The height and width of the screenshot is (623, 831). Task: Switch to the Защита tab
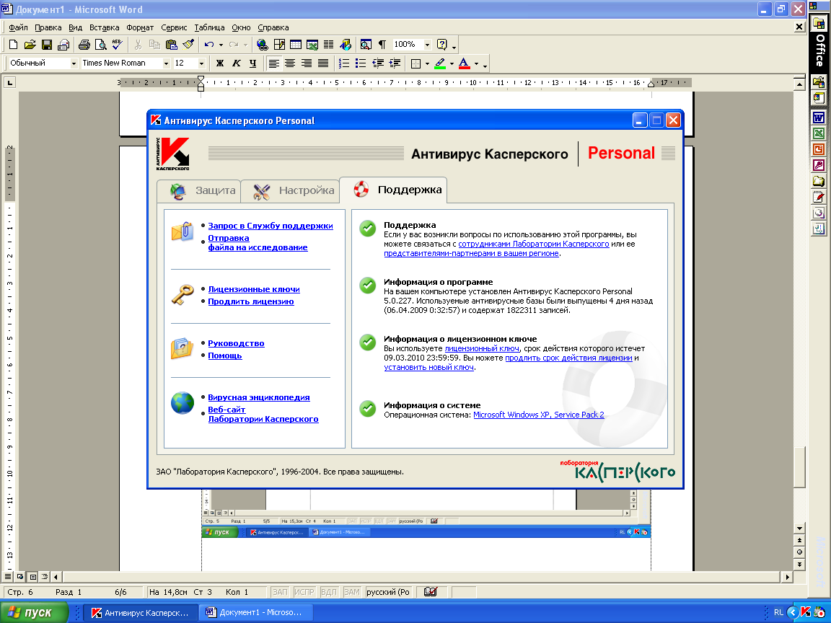pos(199,190)
